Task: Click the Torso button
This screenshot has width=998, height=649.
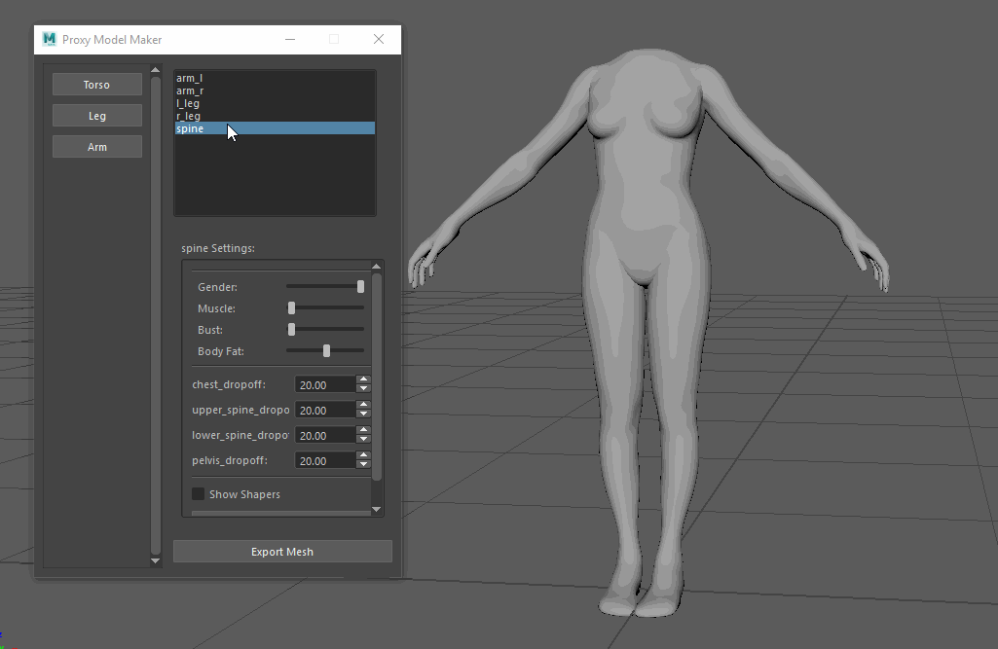Action: click(97, 85)
